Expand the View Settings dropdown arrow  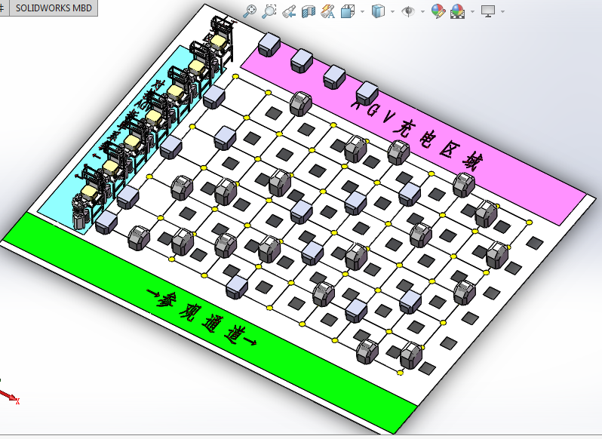click(502, 12)
